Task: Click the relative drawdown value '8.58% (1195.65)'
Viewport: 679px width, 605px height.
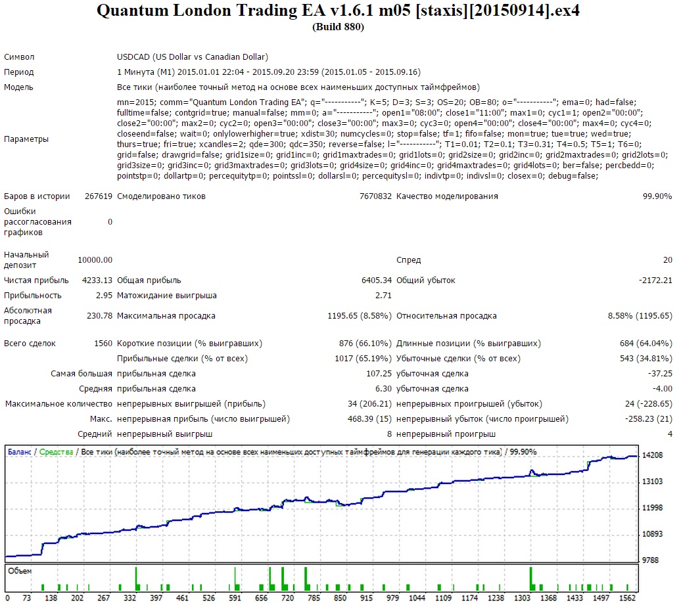Action: pos(640,315)
